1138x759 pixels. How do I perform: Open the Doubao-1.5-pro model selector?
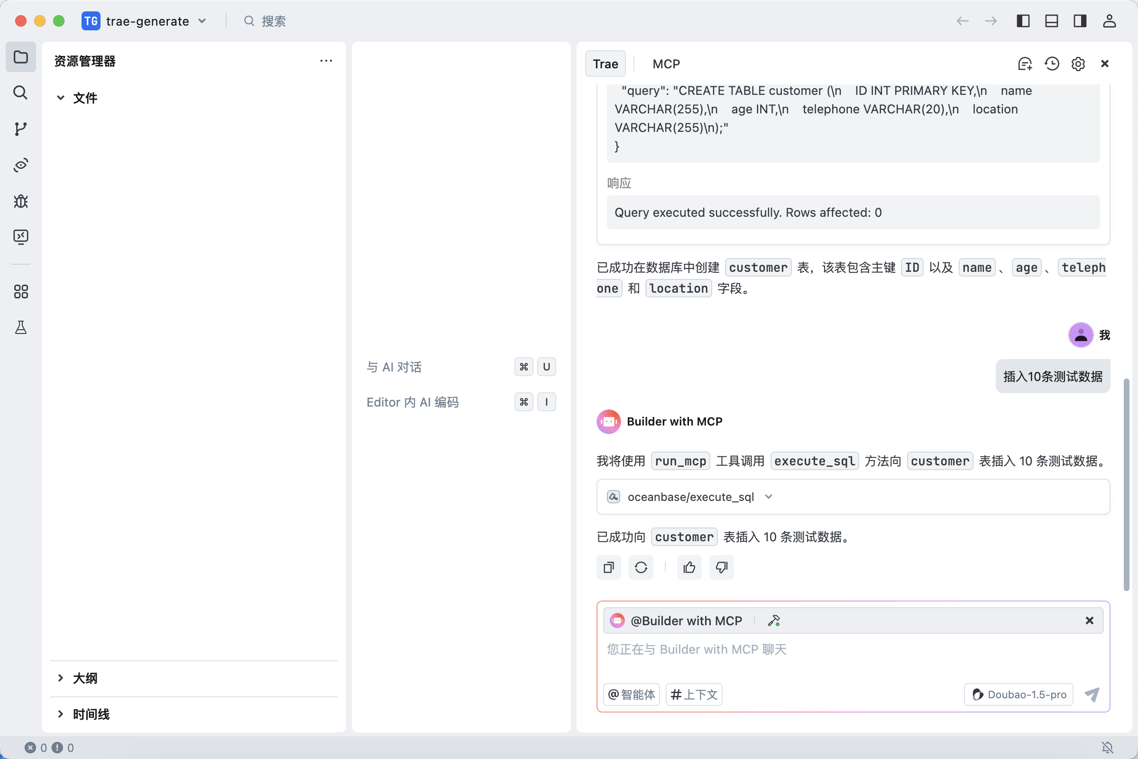point(1019,694)
